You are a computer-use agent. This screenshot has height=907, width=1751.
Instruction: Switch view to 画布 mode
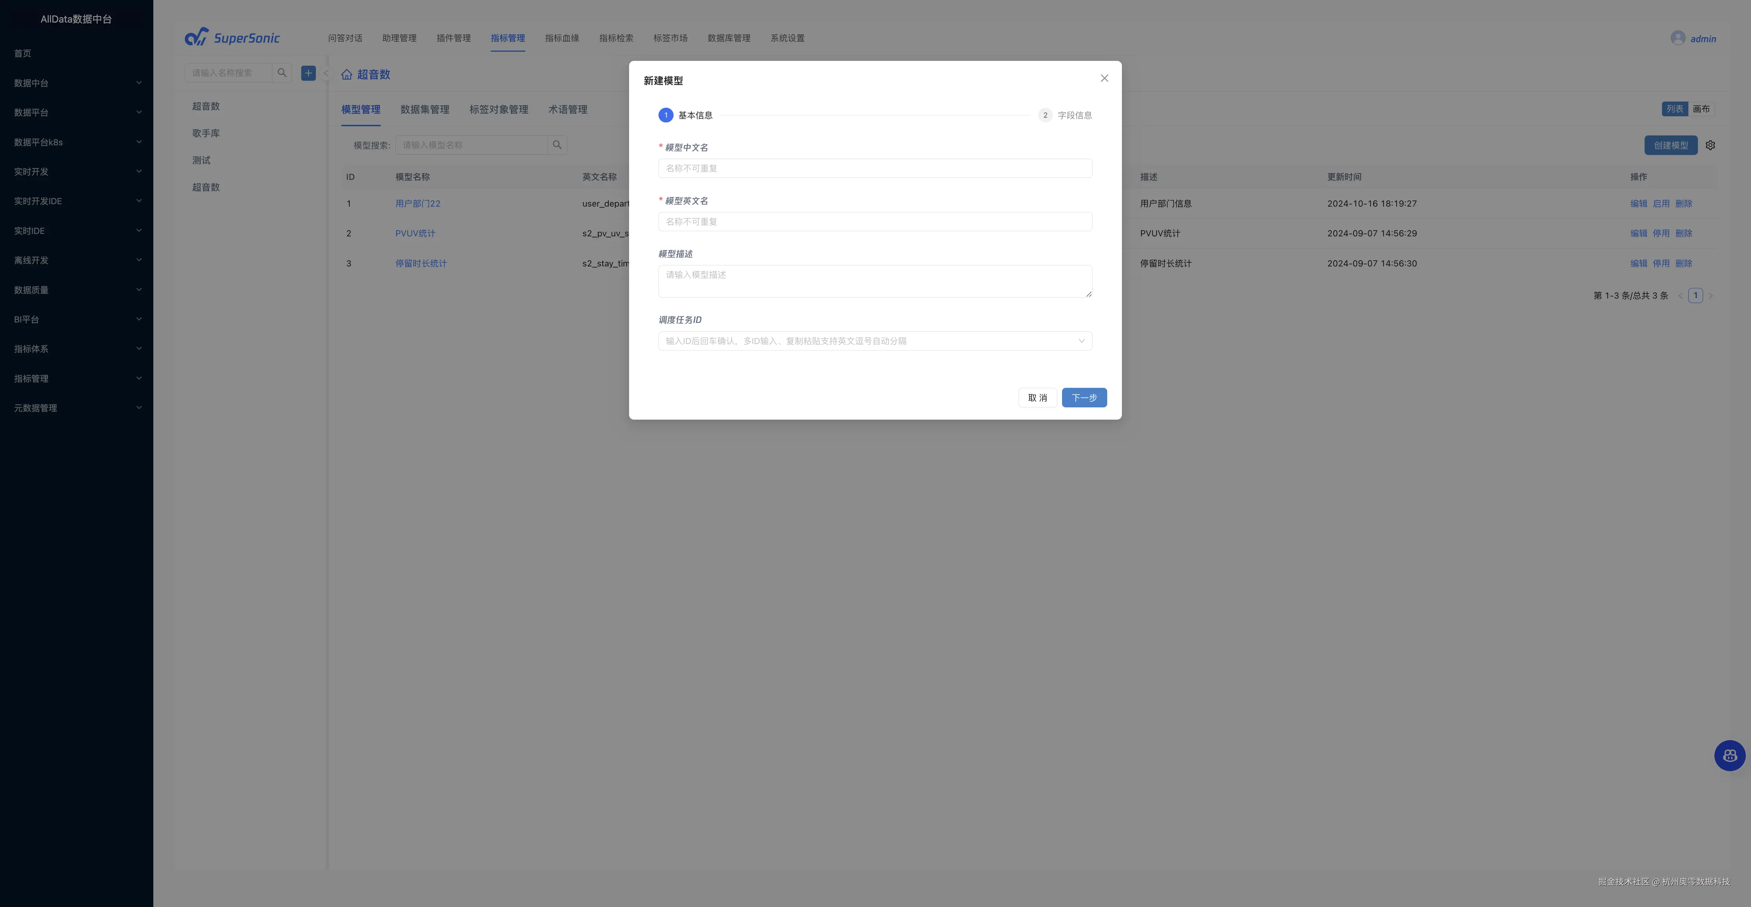pos(1701,109)
